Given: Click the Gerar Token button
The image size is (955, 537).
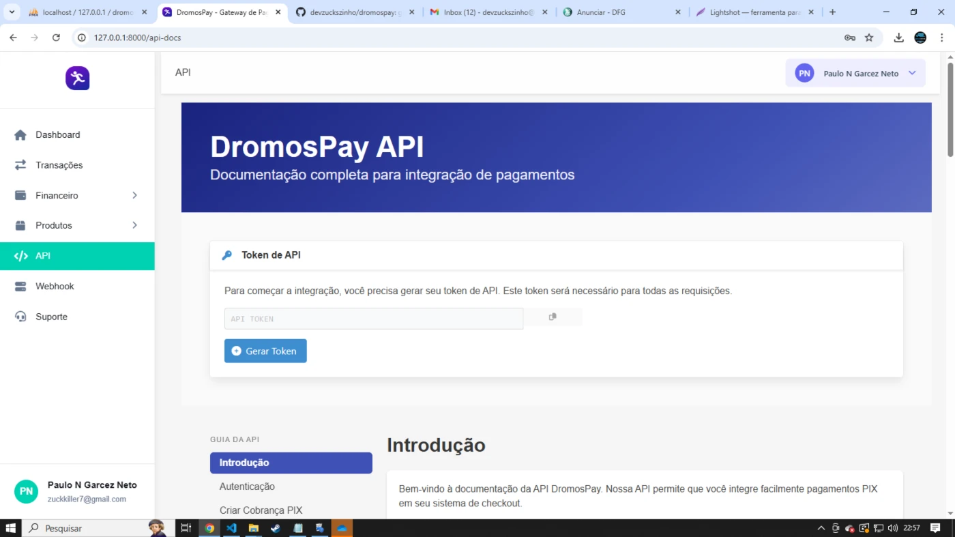Looking at the screenshot, I should coord(265,351).
